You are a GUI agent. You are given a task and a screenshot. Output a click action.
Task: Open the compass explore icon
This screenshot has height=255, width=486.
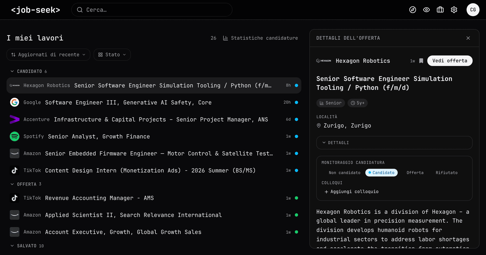(413, 10)
